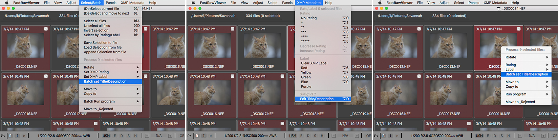Toggle the USM sharpening icon in the window showing the context menu
Screen dimensions: 558x140
(x=479, y=136)
